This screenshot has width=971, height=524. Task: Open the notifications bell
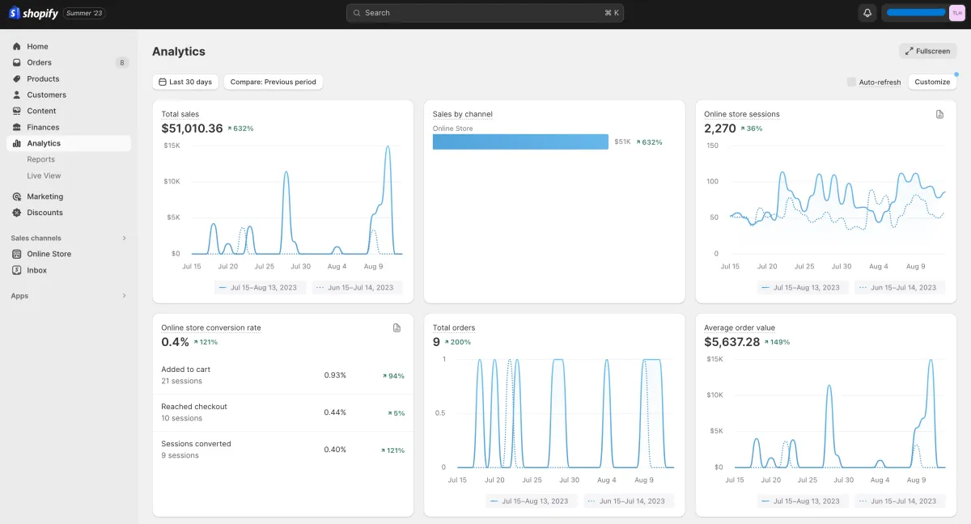(867, 13)
